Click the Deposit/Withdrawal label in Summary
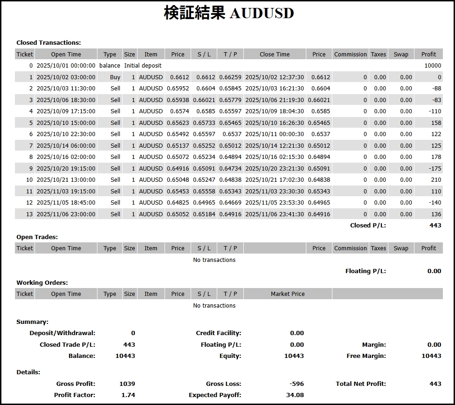455x405 pixels. click(62, 333)
